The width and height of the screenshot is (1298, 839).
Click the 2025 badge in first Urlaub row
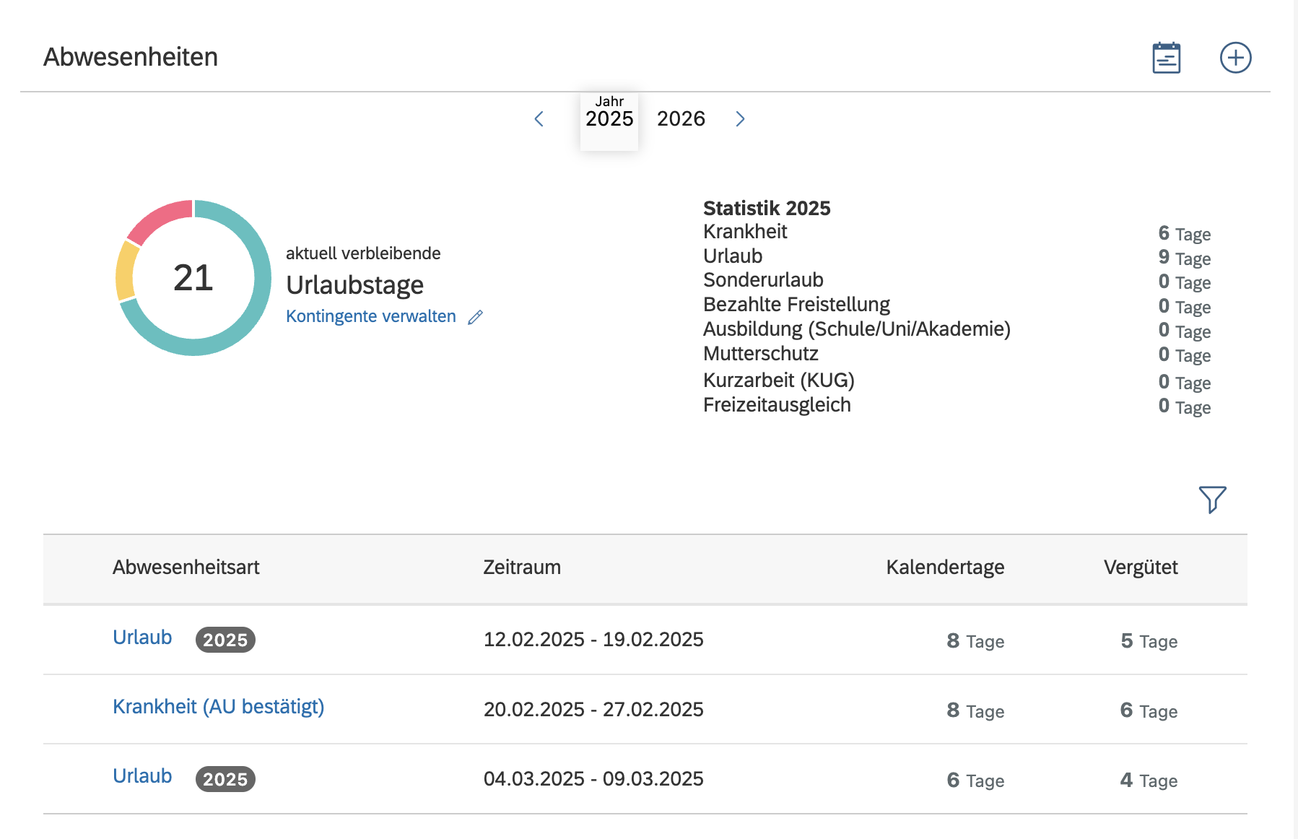[x=225, y=640]
